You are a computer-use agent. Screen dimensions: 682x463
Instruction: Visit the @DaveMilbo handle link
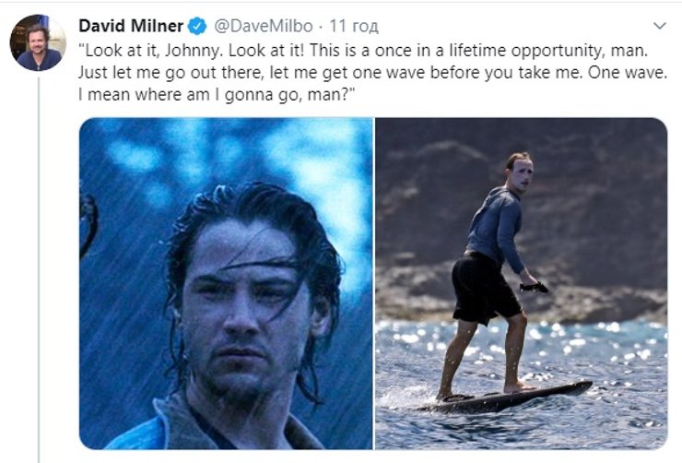click(264, 26)
